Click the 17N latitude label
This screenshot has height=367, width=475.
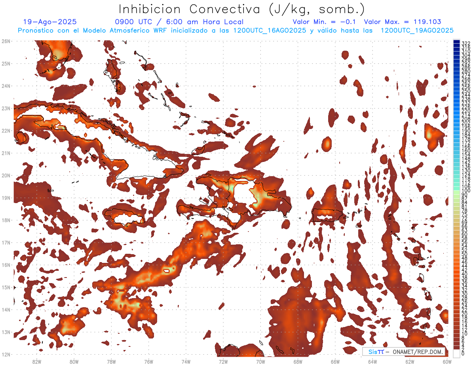click(6, 242)
